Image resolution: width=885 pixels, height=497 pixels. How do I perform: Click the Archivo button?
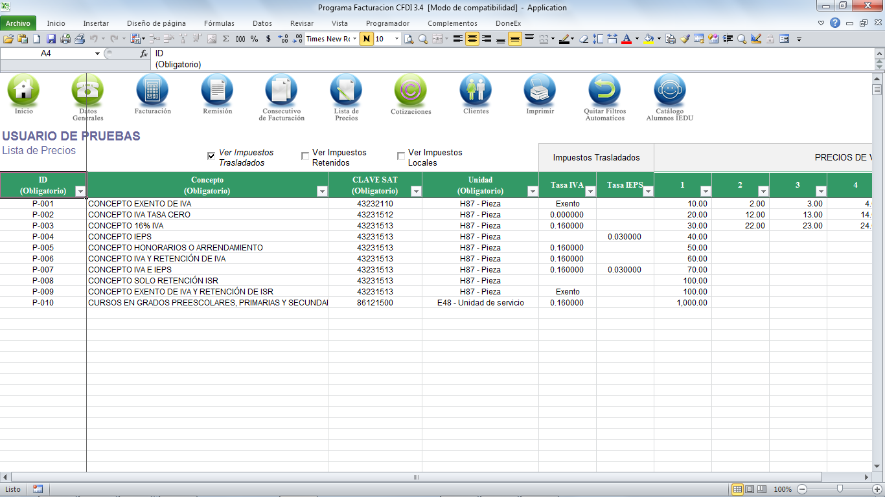click(x=18, y=23)
